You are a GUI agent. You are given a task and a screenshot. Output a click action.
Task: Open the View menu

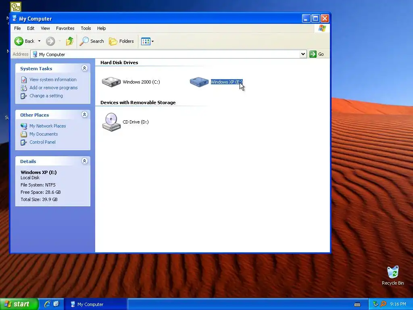tap(45, 28)
